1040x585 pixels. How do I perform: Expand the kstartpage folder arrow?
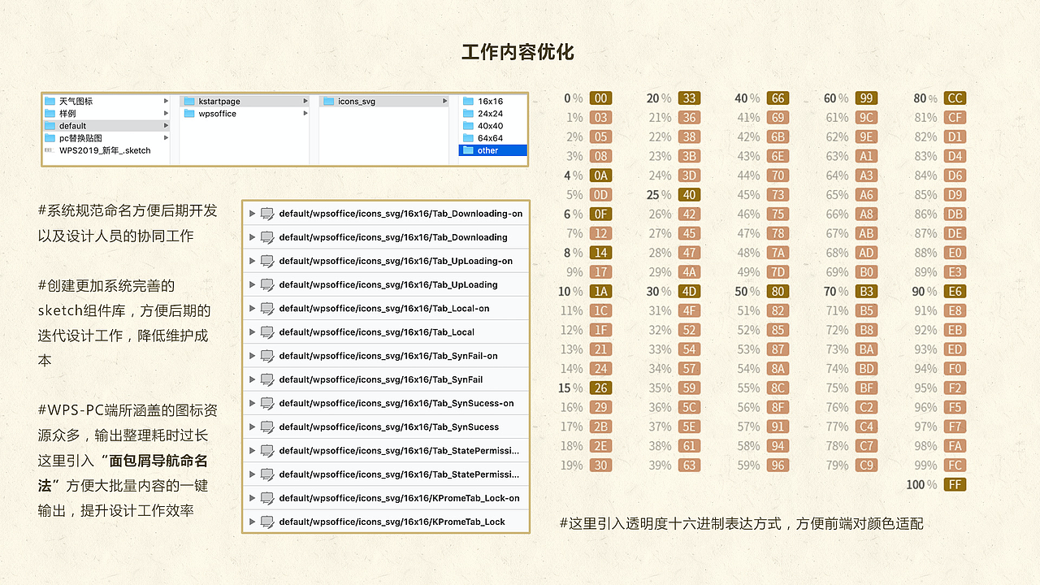point(305,102)
